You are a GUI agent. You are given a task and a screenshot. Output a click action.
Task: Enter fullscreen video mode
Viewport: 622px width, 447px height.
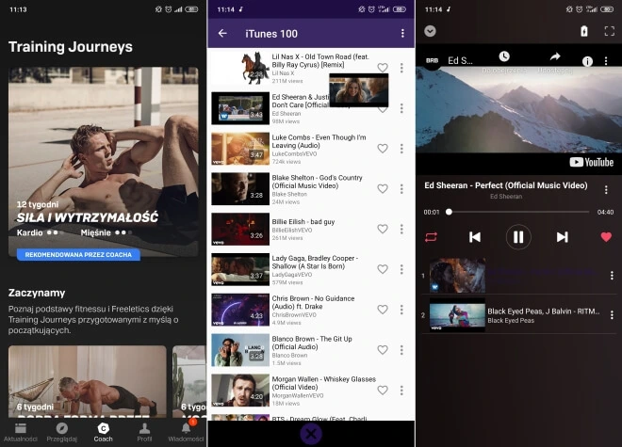609,31
